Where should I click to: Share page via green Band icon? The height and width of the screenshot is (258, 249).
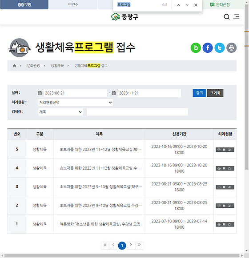click(x=196, y=48)
